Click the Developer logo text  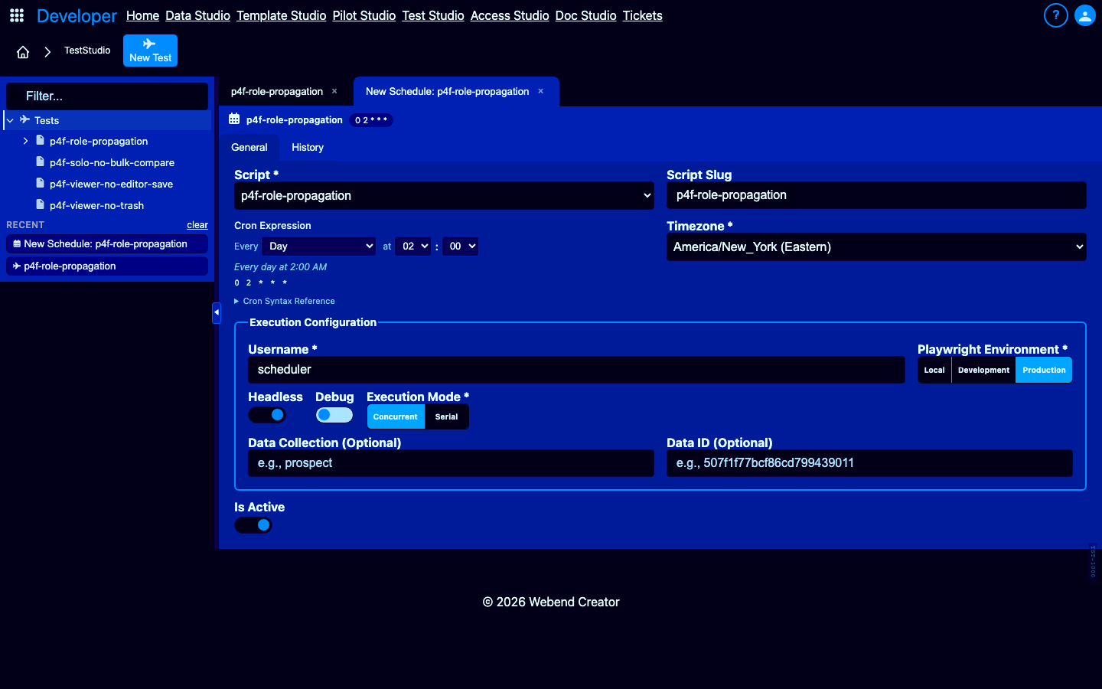(x=77, y=16)
